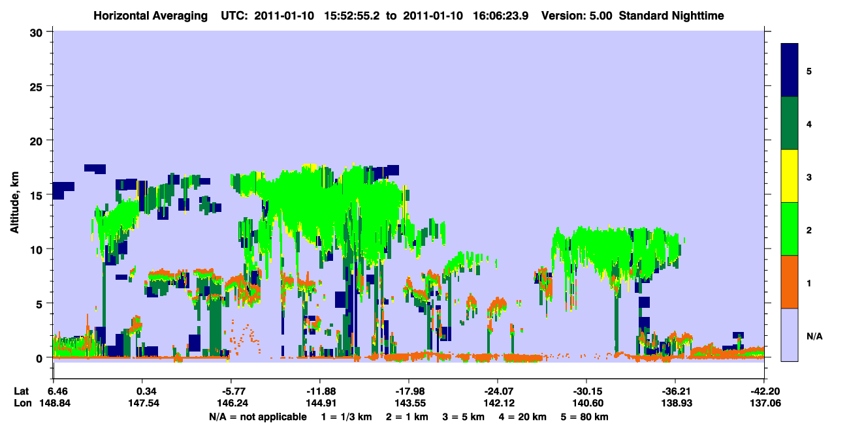Click N/A = not applicable legend text
This screenshot has width=849, height=435.
click(x=258, y=417)
